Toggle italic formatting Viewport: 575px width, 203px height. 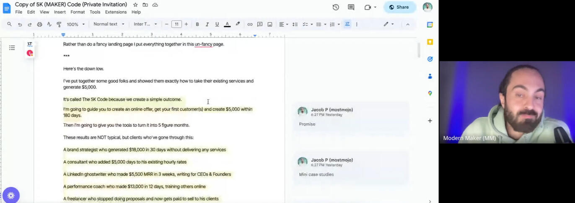coord(207,24)
